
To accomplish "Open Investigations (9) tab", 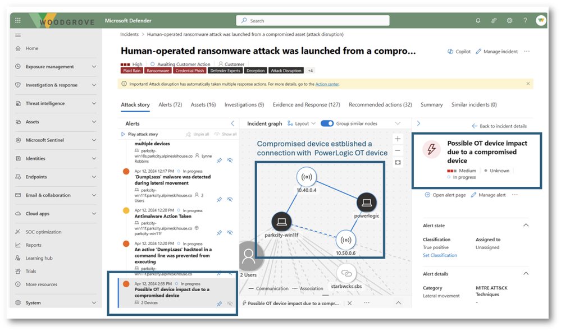I will pyautogui.click(x=244, y=105).
